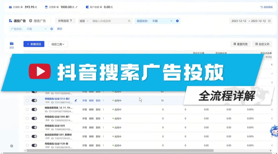Screen dimensions: 278x154
Task: Check the box for 常规自投/企业1212-新2
Action: click(x=27, y=100)
